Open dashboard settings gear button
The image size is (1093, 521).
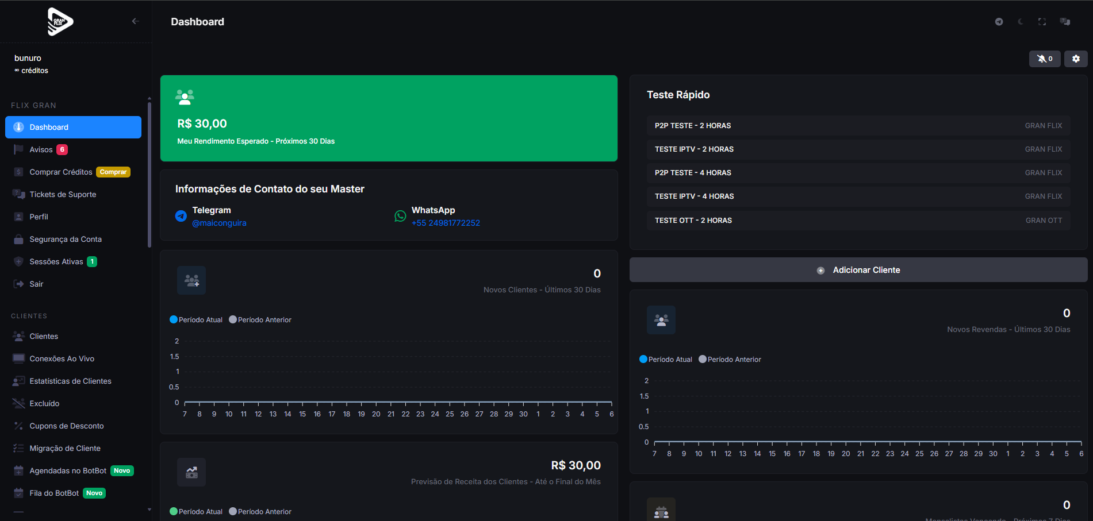point(1076,59)
